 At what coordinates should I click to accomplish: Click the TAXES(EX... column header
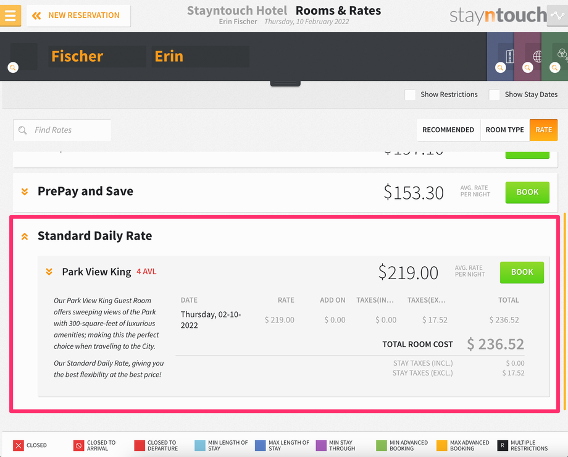427,300
